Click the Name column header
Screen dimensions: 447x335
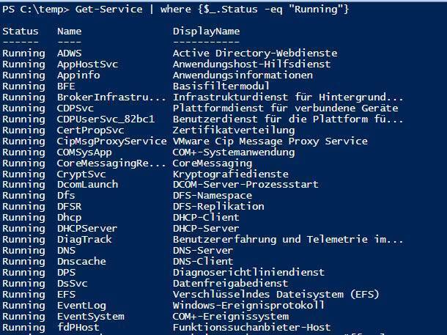click(69, 32)
